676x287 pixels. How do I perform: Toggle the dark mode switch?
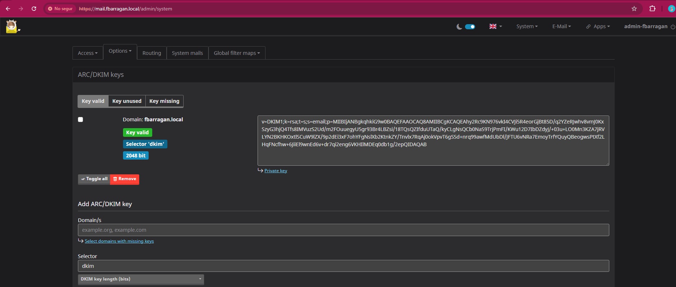(x=470, y=27)
